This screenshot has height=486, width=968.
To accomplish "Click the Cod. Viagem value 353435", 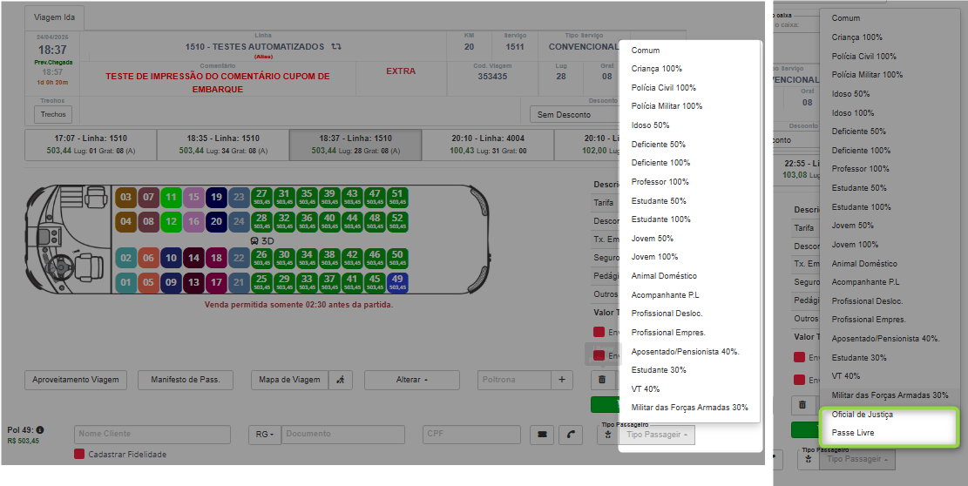I will (492, 77).
